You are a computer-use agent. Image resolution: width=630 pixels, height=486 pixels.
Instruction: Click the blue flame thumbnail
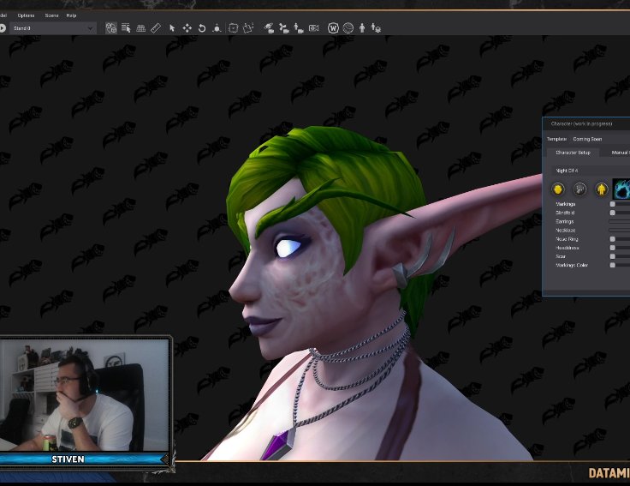pyautogui.click(x=621, y=189)
